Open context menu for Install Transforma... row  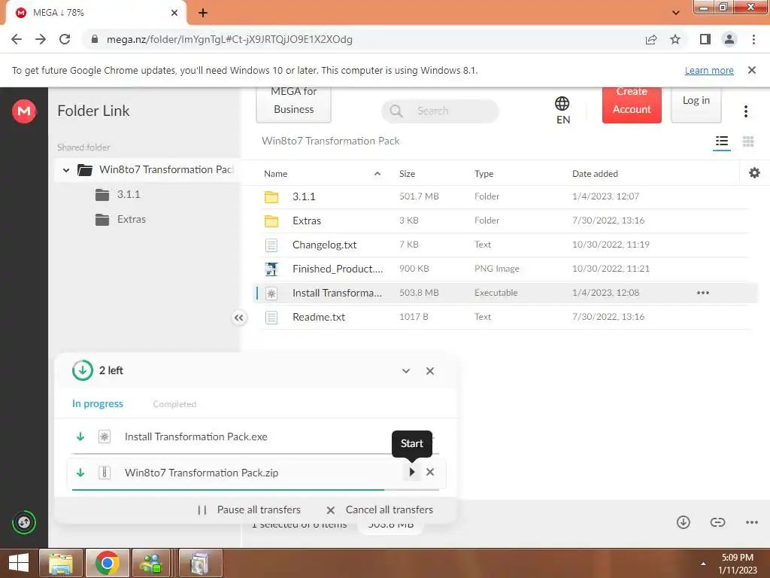pyautogui.click(x=703, y=293)
